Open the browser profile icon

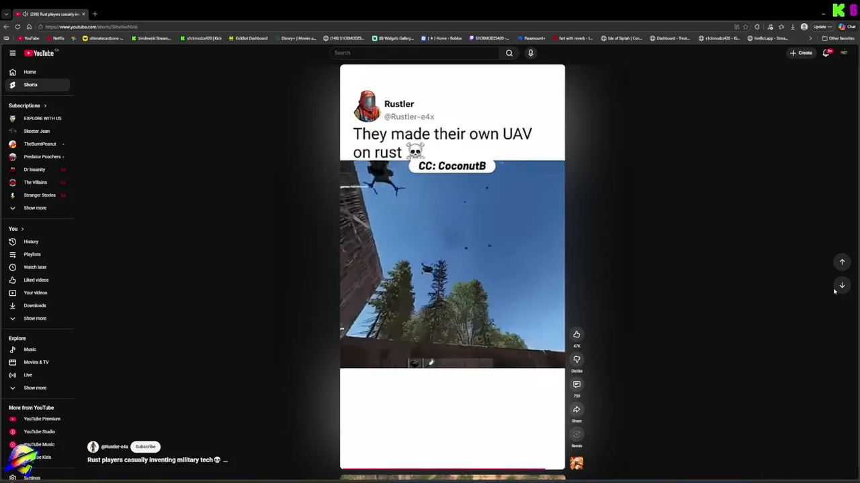[x=804, y=27]
